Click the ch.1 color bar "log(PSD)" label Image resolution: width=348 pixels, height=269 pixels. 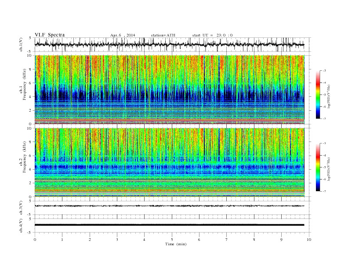click(x=329, y=96)
